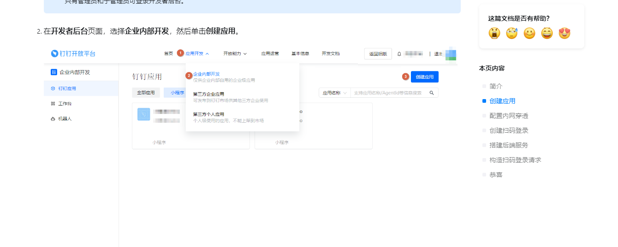Collapse the 应用开发 dropdown in the embedded screenshot
Screen dimensions: 618x247
coord(197,53)
